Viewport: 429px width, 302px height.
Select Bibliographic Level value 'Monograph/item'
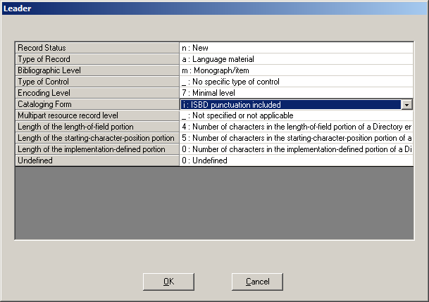pyautogui.click(x=296, y=70)
